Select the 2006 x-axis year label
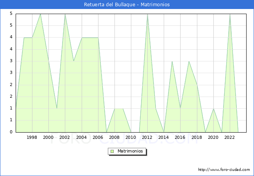The width and height of the screenshot is (254, 176). point(98,137)
